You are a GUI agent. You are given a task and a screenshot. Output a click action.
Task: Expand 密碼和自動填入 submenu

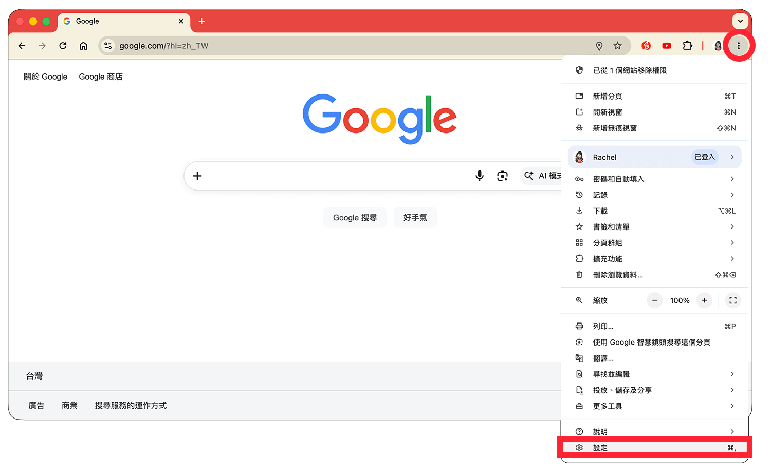coord(655,179)
